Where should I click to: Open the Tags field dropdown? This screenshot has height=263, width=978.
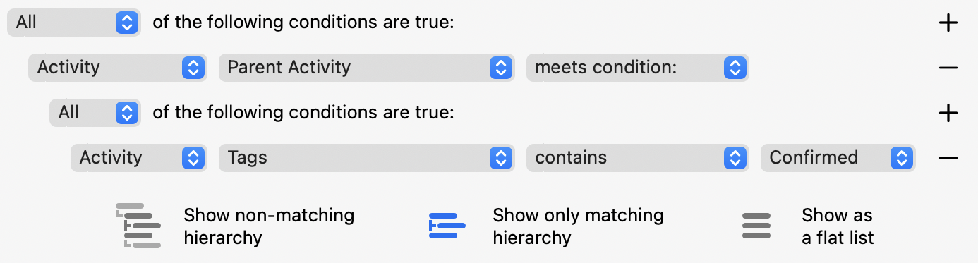[x=366, y=158]
